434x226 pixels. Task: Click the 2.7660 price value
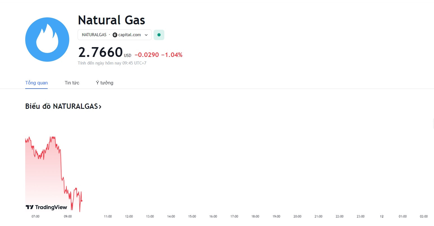coord(100,52)
